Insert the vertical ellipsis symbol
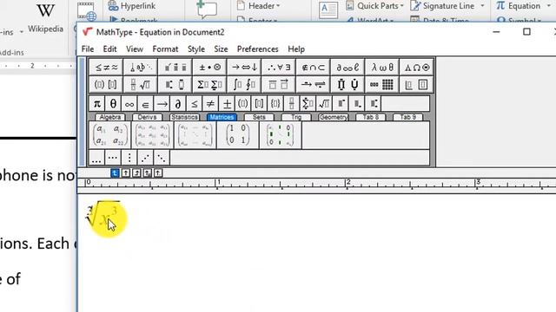Screen dimensions: 556x312 pyautogui.click(x=129, y=158)
